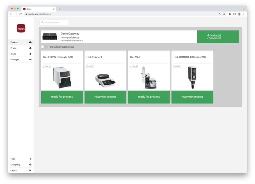Click Hei-VAP ready for process button
This screenshot has width=255, height=184.
coord(149,97)
